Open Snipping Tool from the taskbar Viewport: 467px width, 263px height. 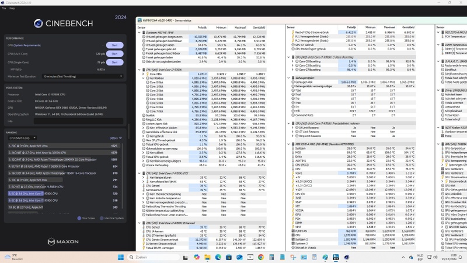(x=293, y=257)
